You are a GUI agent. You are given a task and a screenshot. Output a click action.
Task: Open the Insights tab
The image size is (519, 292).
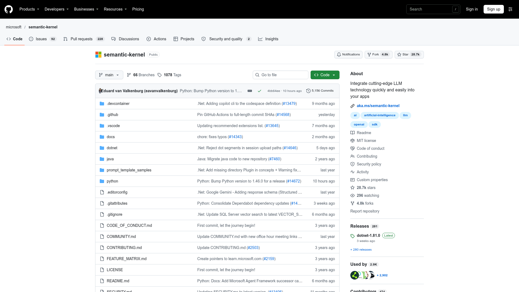(268, 39)
